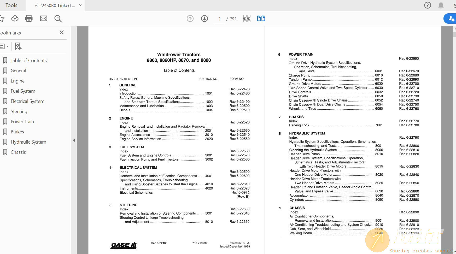The image size is (456, 254).
Task: Click the page number input field
Action: (219, 19)
